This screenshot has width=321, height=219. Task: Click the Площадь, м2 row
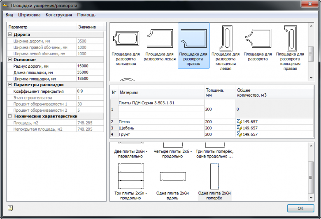[56, 123]
